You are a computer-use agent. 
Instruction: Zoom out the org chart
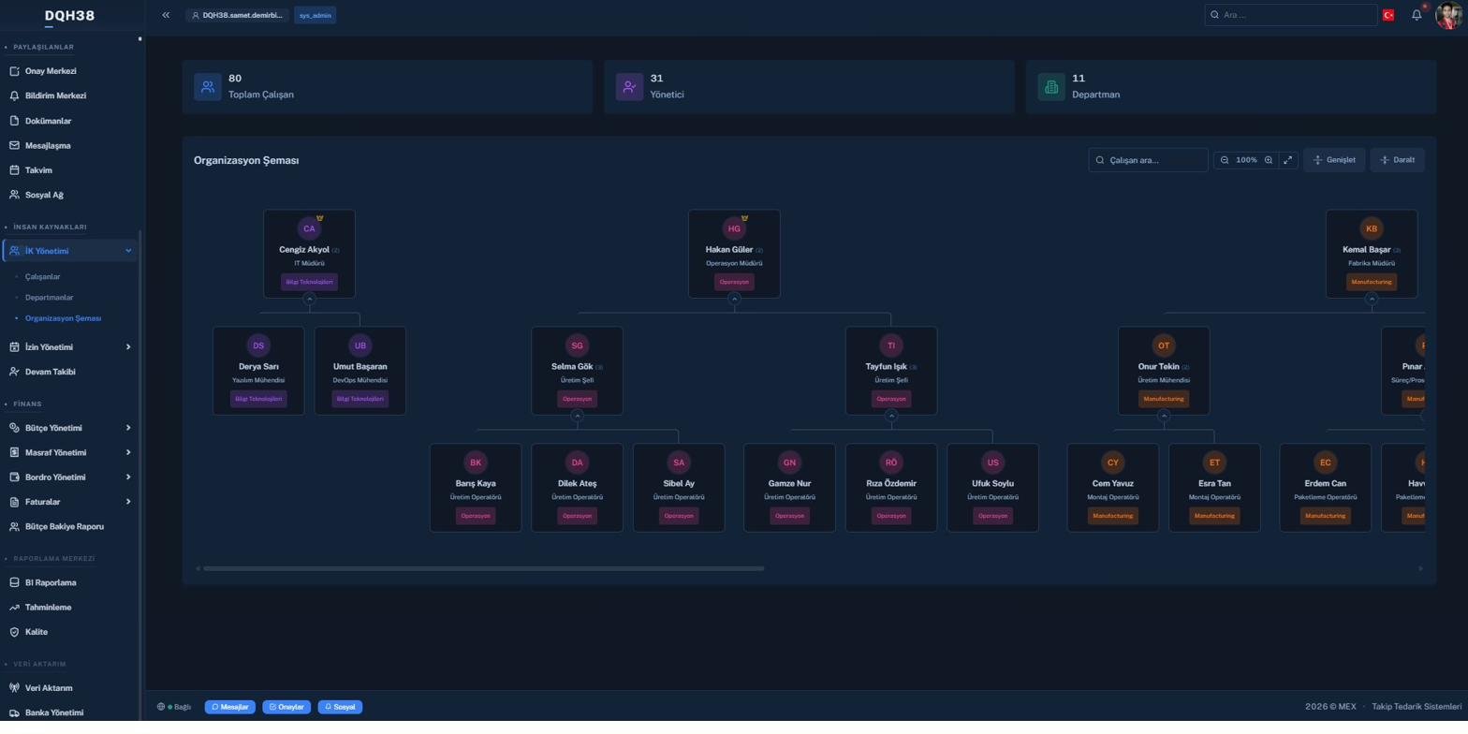click(1225, 160)
